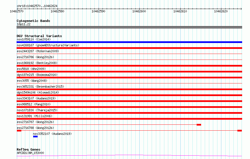The image size is (250, 159).
Task: Select nsv3352107 (Audano2019) label
Action: [x=52, y=134]
